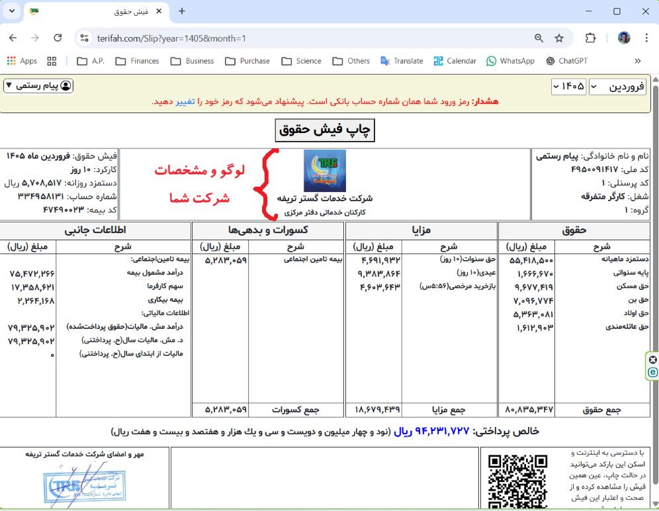Click the دستمزد ماهیانه row label
The width and height of the screenshot is (659, 511).
625,259
